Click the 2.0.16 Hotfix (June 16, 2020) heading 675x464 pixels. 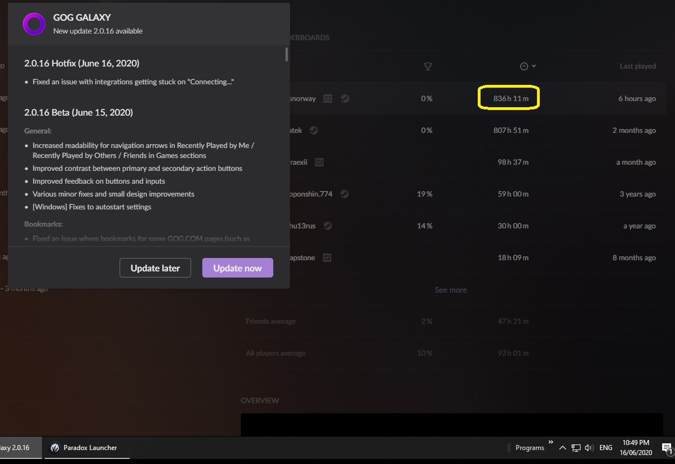pyautogui.click(x=82, y=63)
